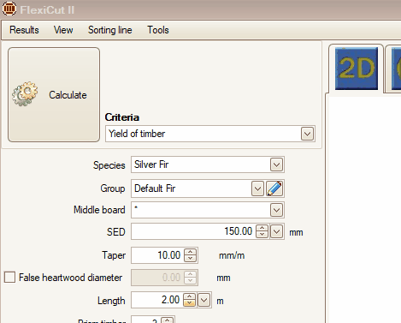Click the FlexiCut II app logo icon

9,9
